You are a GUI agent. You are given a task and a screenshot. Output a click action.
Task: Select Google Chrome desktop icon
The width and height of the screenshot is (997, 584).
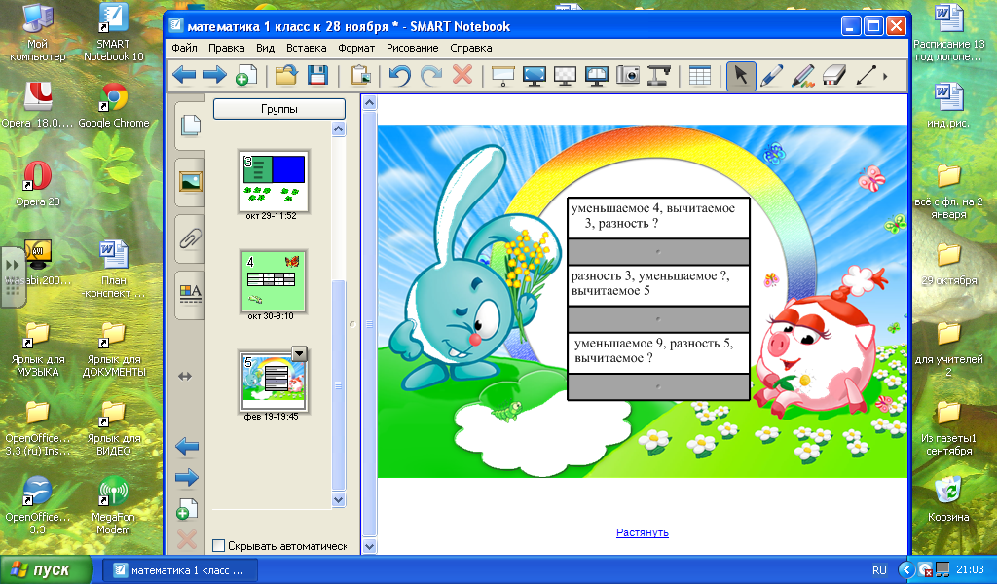pos(114,106)
